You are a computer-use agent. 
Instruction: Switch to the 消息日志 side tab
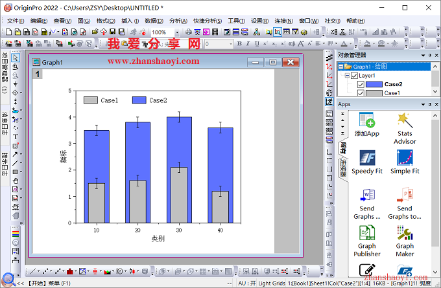(x=5, y=124)
